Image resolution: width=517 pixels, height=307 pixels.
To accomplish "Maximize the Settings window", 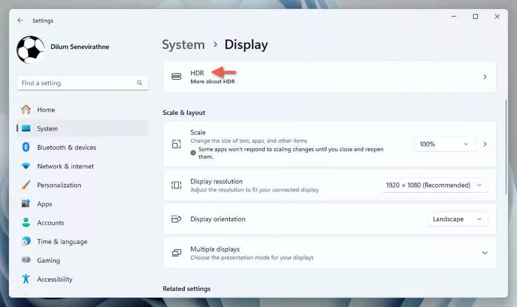I will (475, 17).
